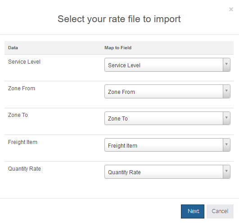Close the rate file import dialog

coord(231,9)
